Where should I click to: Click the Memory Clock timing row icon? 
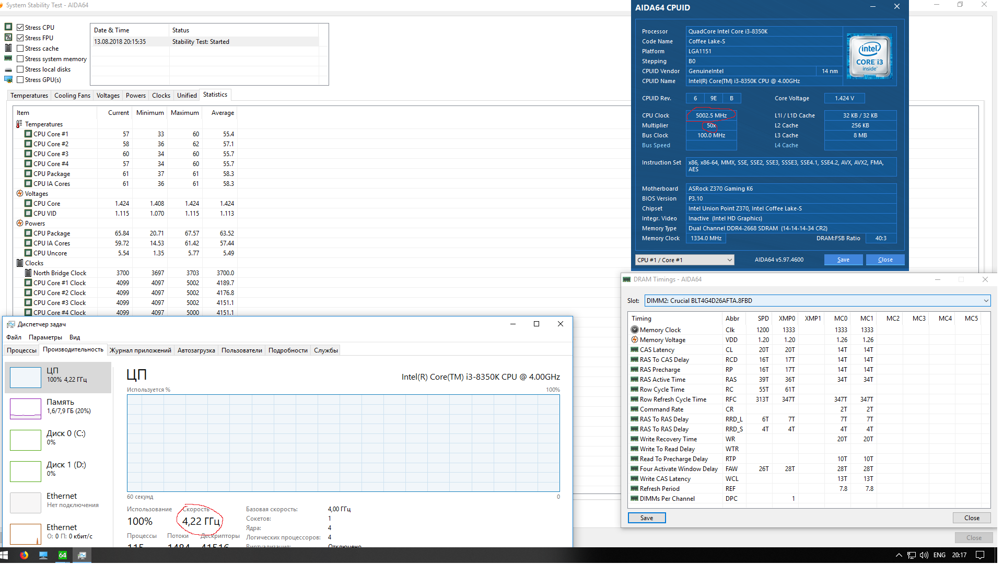pos(635,330)
